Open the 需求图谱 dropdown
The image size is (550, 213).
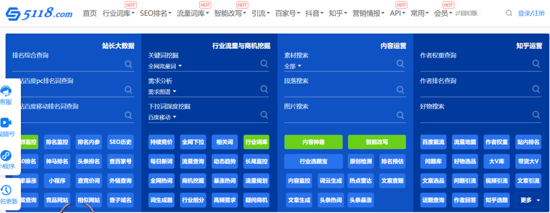pyautogui.click(x=162, y=92)
